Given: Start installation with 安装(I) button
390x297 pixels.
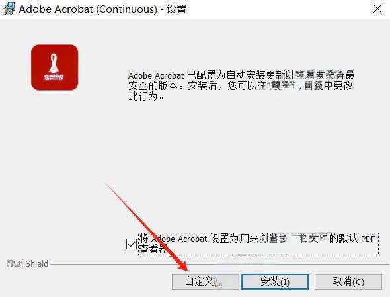Looking at the screenshot, I should tap(275, 282).
